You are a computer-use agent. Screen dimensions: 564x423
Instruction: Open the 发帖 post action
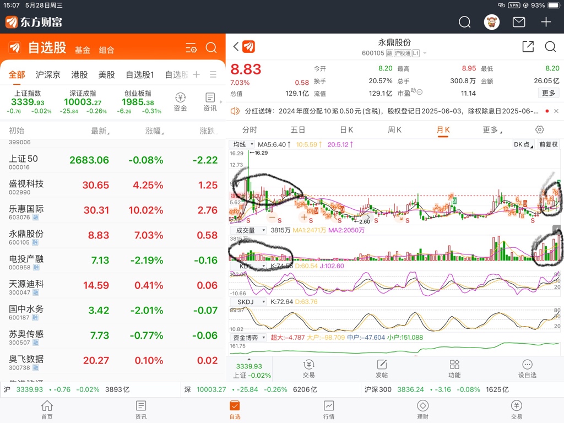(x=381, y=368)
